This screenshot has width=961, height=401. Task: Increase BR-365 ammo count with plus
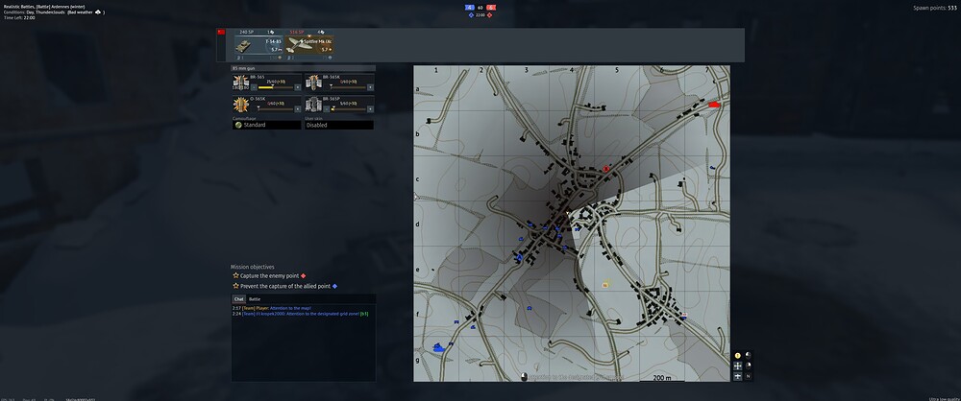click(299, 87)
